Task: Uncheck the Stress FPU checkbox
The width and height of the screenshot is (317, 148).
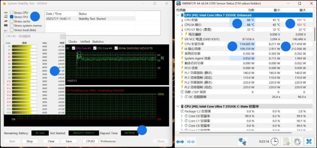Action: [12, 17]
